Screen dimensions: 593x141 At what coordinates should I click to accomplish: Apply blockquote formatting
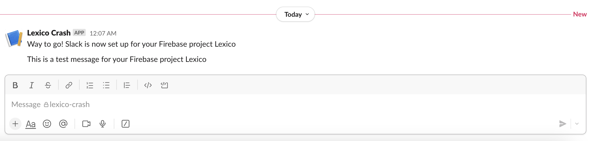127,85
